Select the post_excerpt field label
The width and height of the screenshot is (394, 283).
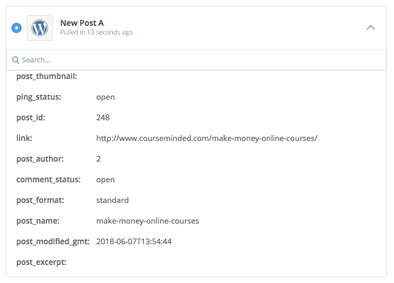tap(41, 262)
